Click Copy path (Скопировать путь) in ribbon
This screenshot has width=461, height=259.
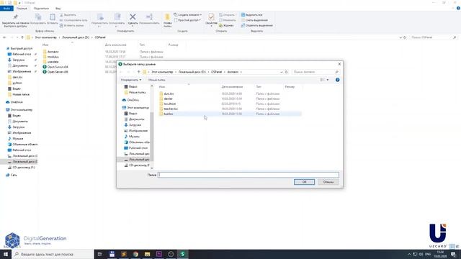pyautogui.click(x=73, y=20)
